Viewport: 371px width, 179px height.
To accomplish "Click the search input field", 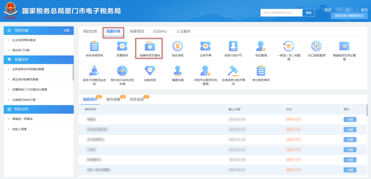I will [x=281, y=13].
